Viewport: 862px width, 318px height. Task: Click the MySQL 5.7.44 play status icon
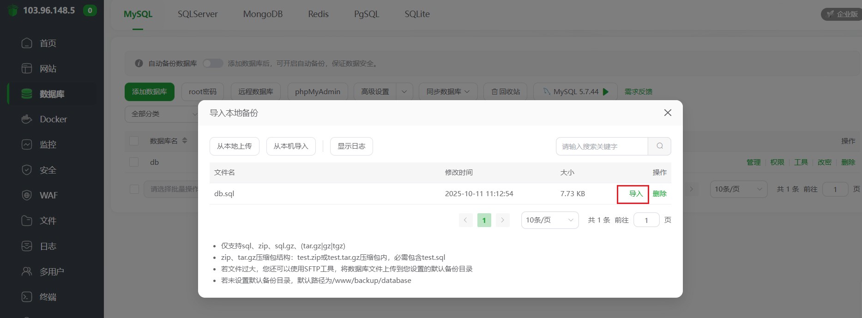[x=606, y=92]
